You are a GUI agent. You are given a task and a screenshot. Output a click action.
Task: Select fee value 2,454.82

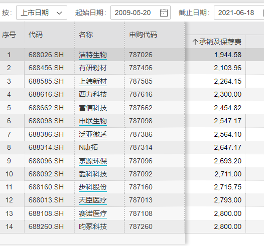coord(228,108)
